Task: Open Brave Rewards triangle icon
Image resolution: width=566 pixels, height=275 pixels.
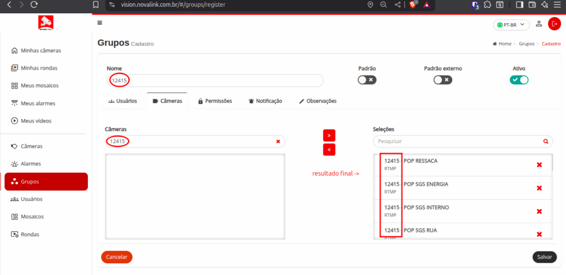Action: [427, 4]
